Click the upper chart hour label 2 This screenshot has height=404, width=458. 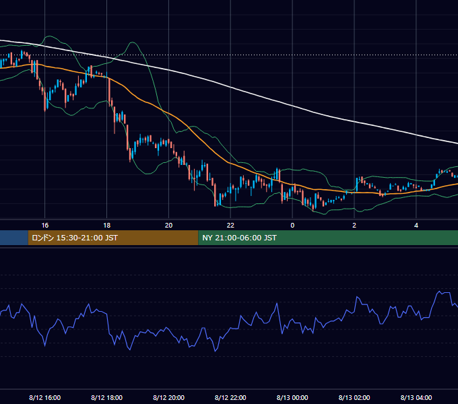tap(354, 226)
